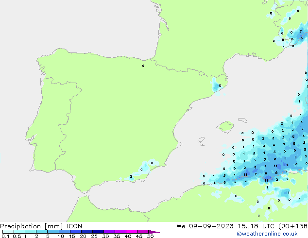Click the 'Precipitation [mm]' title label
The height and width of the screenshot is (238, 308).
point(31,226)
